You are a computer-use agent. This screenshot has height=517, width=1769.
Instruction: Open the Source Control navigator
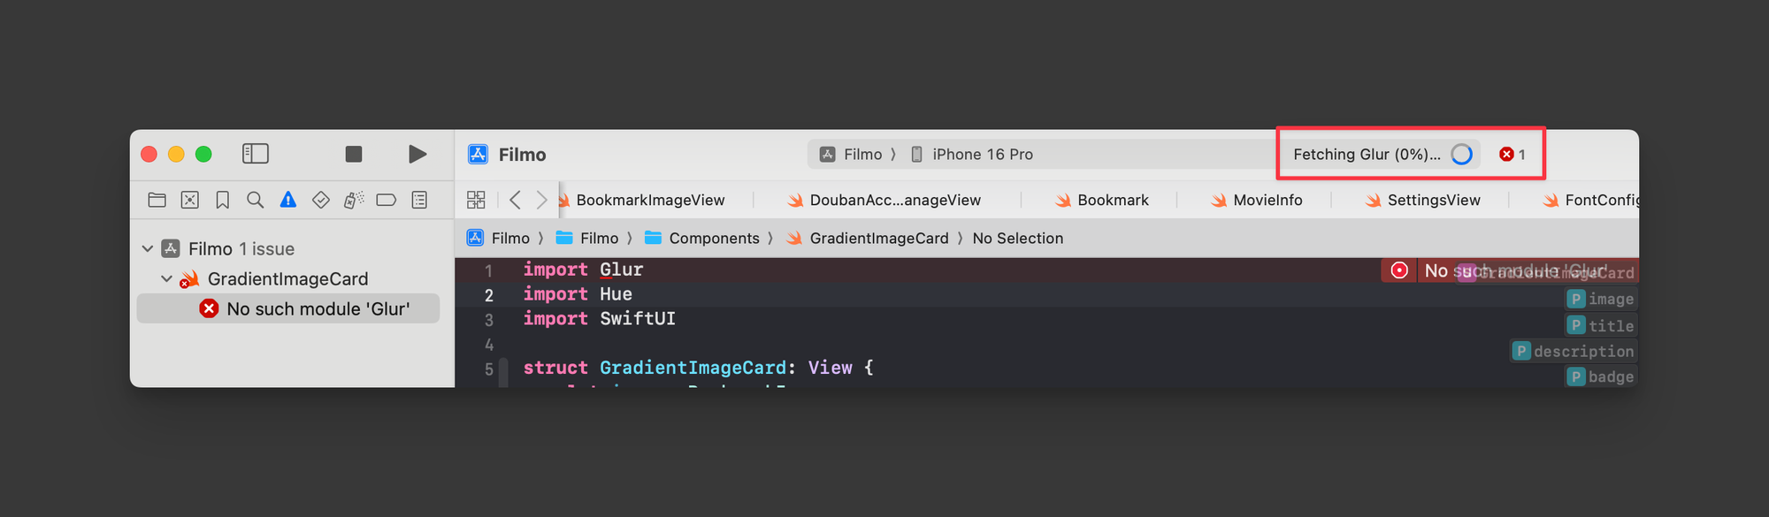[x=190, y=200]
